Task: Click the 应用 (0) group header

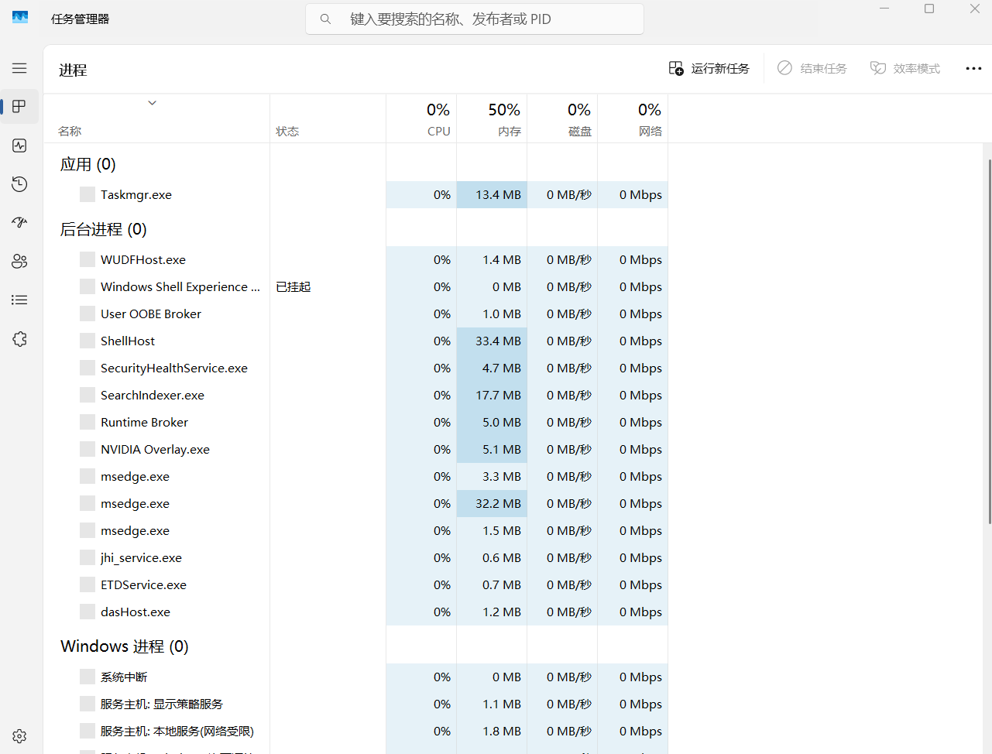Action: coord(88,164)
